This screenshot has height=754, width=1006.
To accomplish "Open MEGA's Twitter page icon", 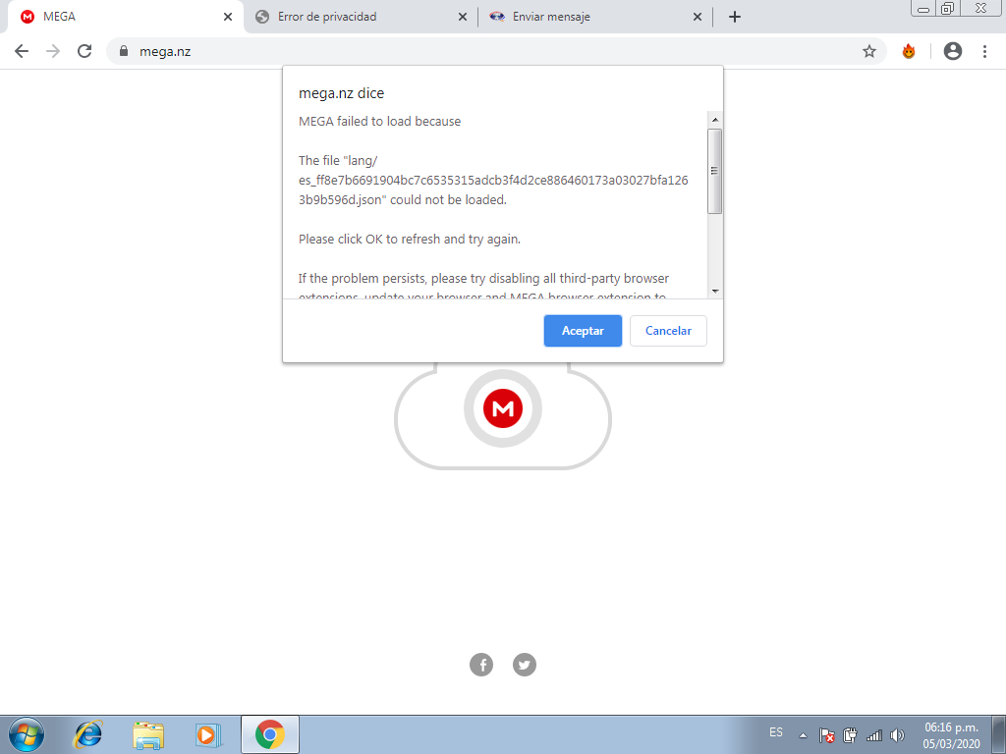I will 525,665.
